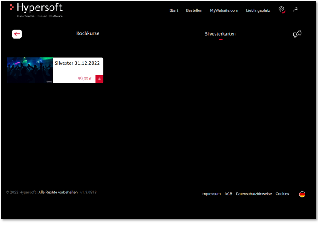Viewport: 318px width, 226px height.
Task: Open the AGB link
Action: [228, 194]
